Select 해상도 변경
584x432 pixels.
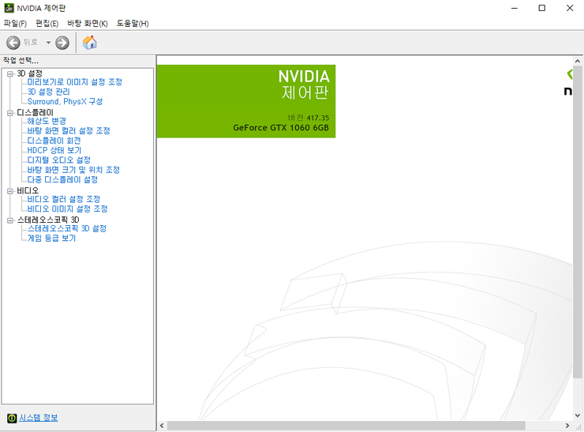tap(47, 121)
